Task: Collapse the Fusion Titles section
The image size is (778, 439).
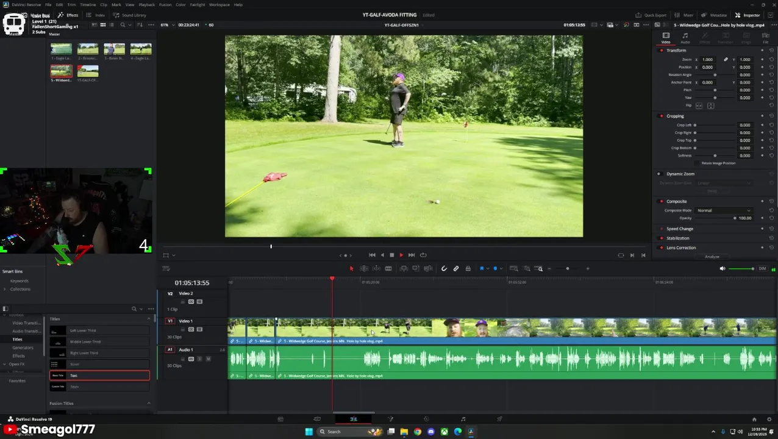Action: coord(148,404)
